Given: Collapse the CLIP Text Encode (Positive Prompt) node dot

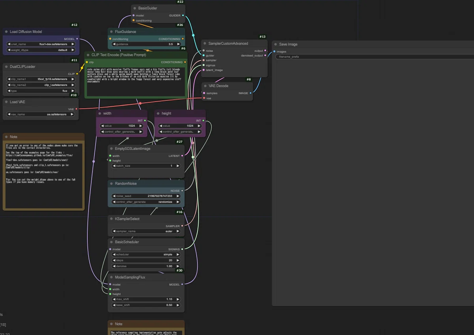Looking at the screenshot, I should [88, 55].
